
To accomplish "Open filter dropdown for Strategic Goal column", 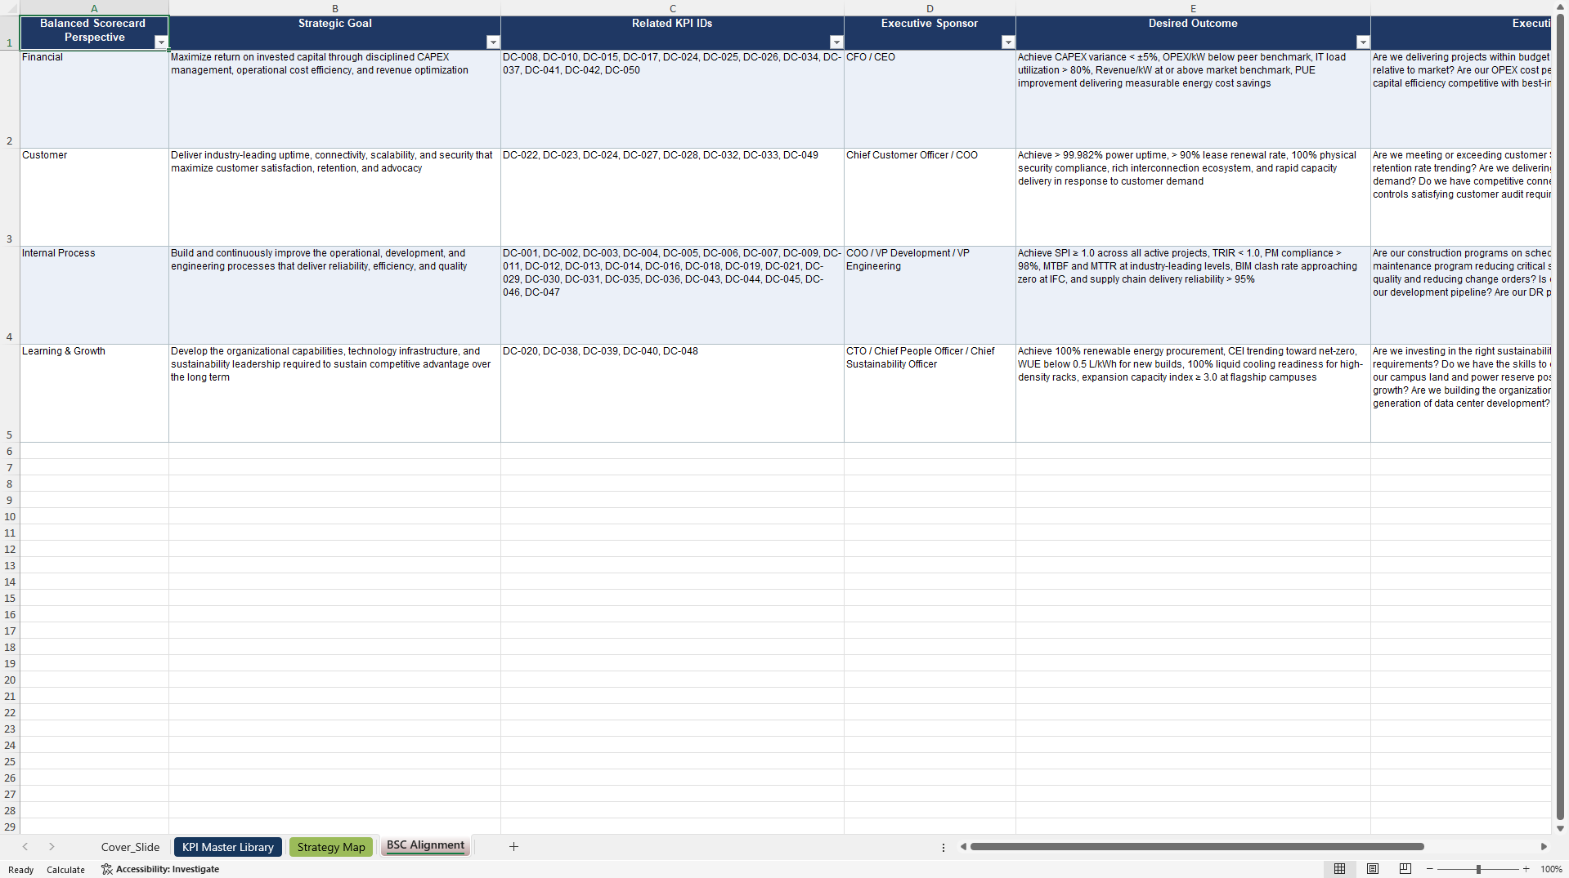I will [x=493, y=42].
